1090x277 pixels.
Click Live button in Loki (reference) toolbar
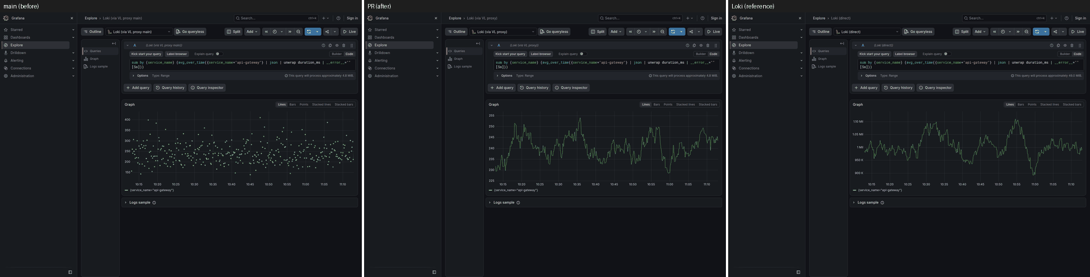pos(1078,32)
